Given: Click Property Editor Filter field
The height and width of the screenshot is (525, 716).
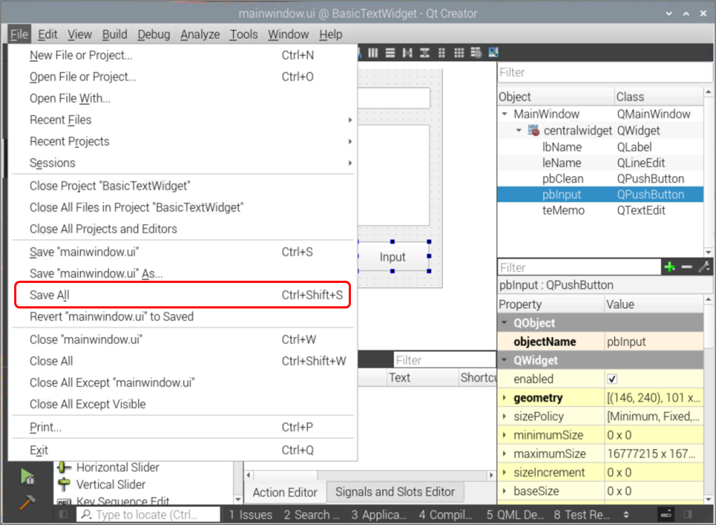Looking at the screenshot, I should click(579, 267).
